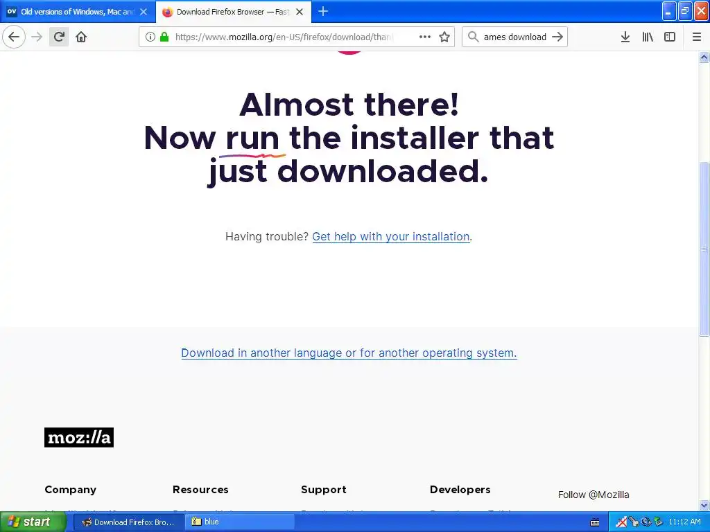Open the Library bookshelf icon
710x532 pixels.
(648, 37)
